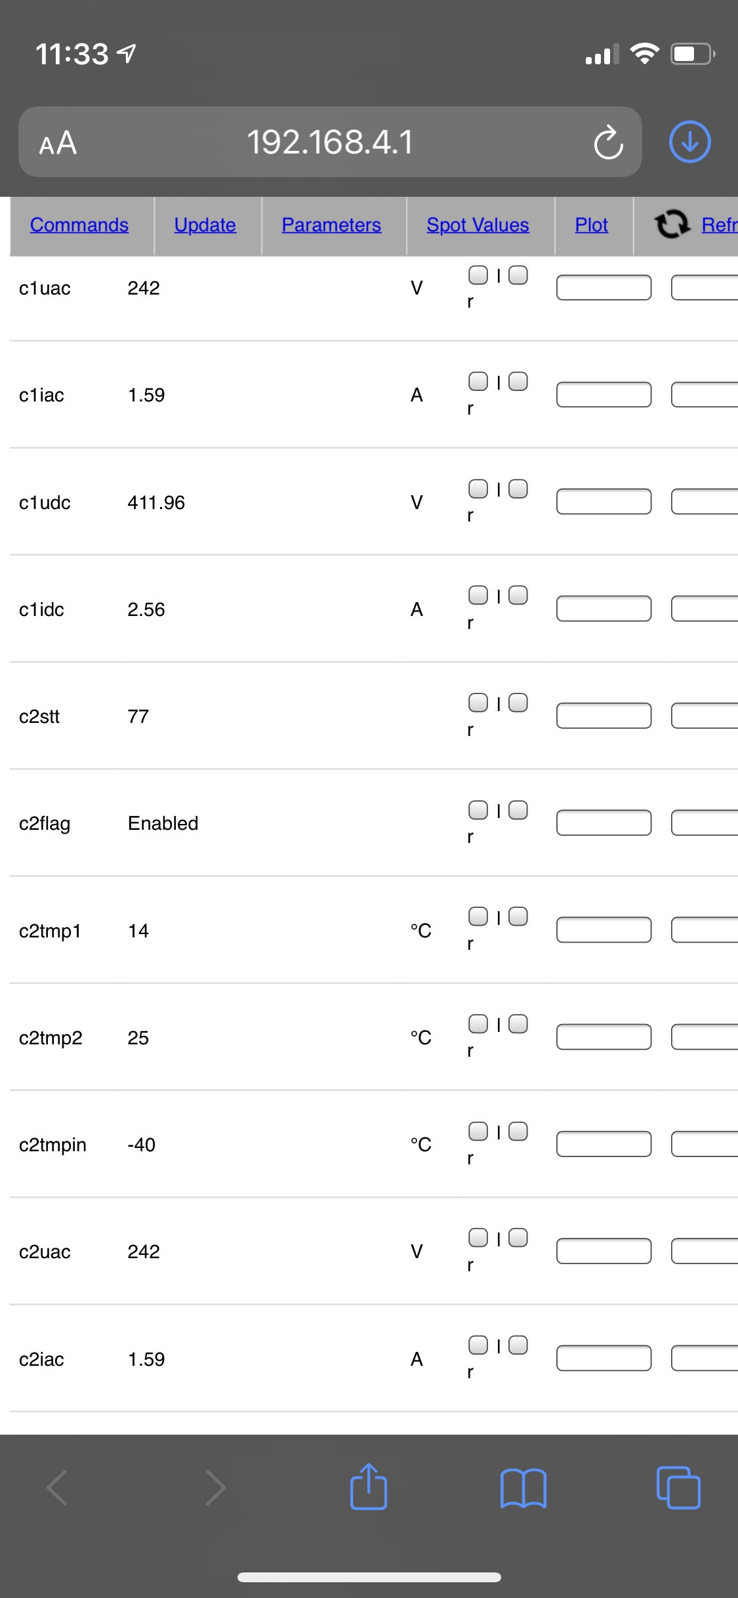Tap the page reload icon in address bar
The width and height of the screenshot is (738, 1598).
coord(608,142)
